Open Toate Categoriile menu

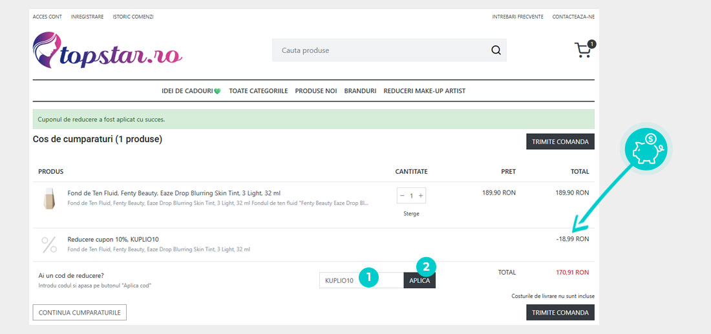point(258,91)
